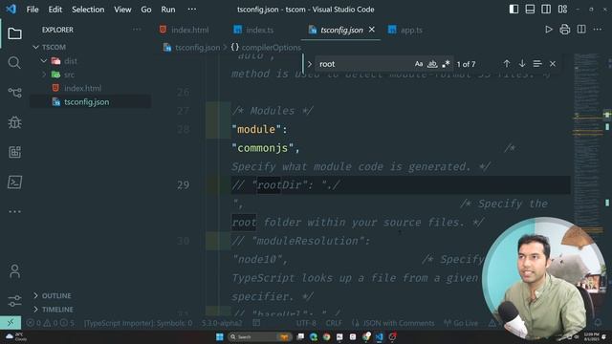The width and height of the screenshot is (612, 344).
Task: Click the UTF-8 encoding status item
Action: 306,323
